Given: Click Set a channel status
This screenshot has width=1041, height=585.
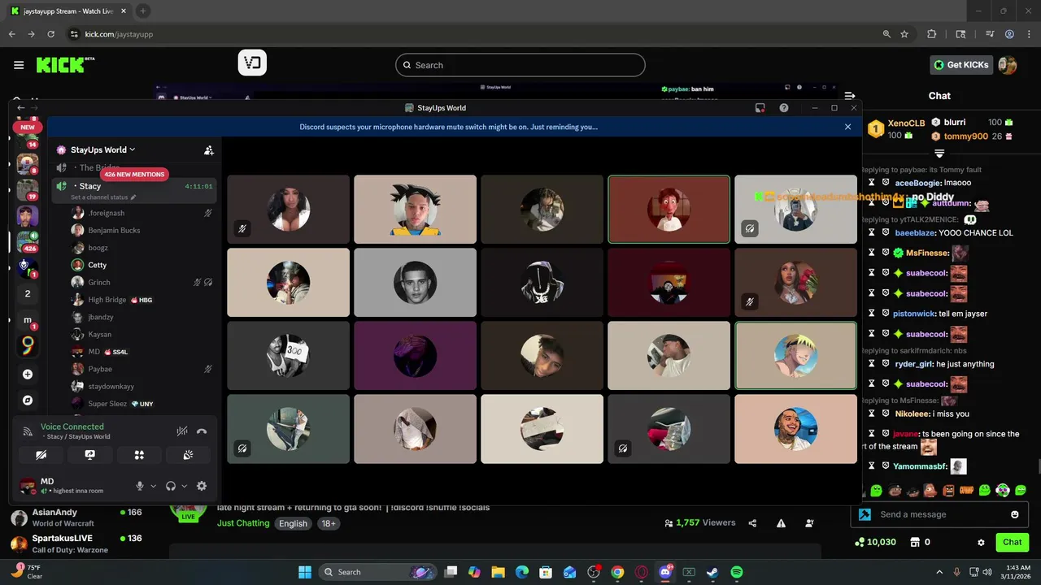Looking at the screenshot, I should [103, 197].
